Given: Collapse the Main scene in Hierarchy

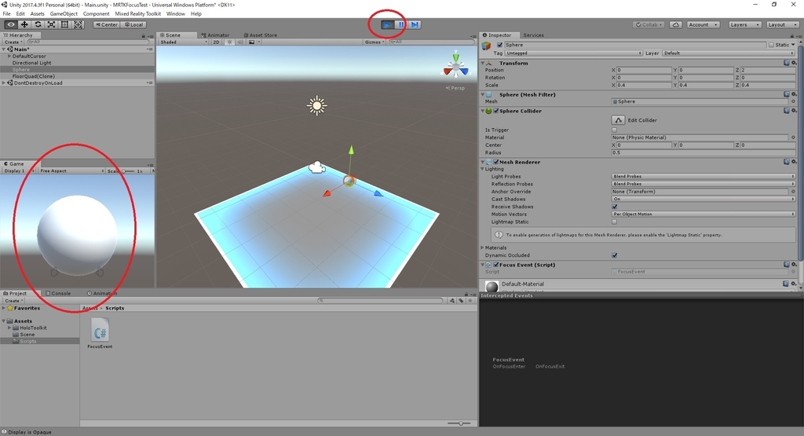Looking at the screenshot, I should point(4,49).
